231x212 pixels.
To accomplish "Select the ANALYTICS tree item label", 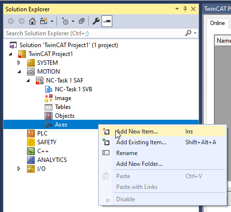I will click(x=52, y=160).
